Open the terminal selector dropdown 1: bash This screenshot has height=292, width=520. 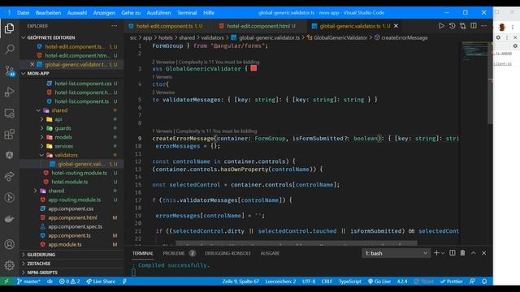pyautogui.click(x=396, y=253)
